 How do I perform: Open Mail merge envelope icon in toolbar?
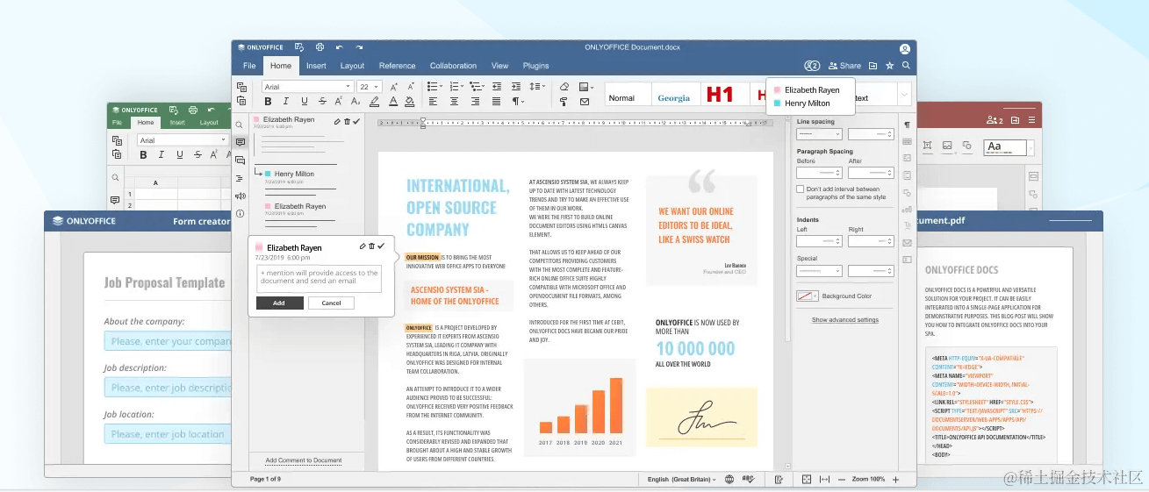585,102
